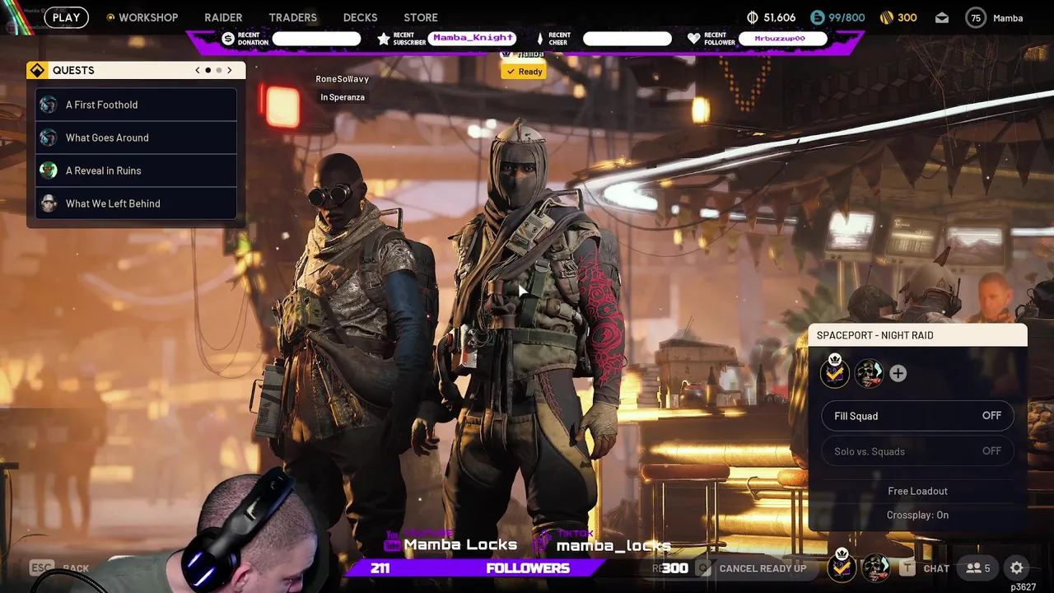Select the second quests page dot

(x=219, y=70)
